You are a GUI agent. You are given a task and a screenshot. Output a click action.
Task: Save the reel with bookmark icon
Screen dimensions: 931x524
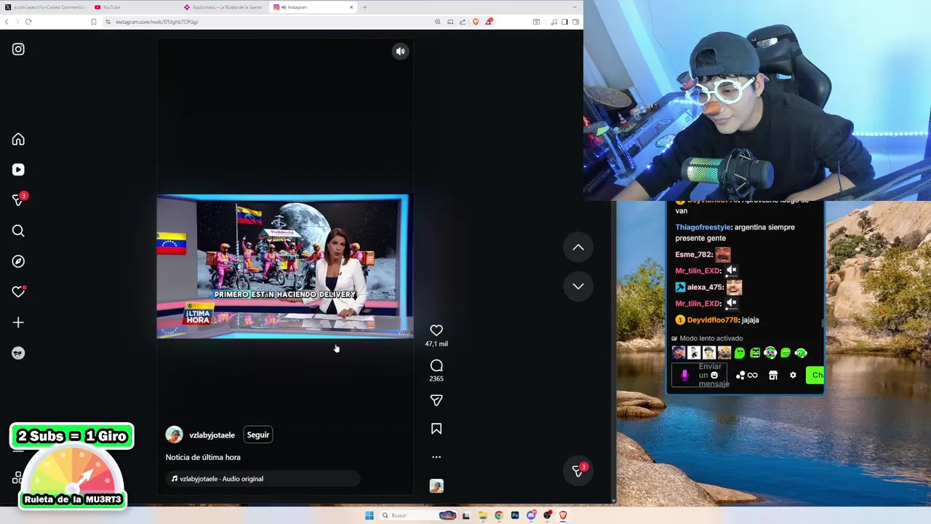pyautogui.click(x=436, y=429)
